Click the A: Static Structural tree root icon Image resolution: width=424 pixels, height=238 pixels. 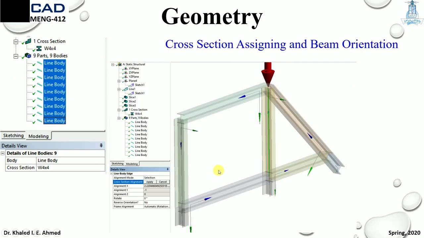pyautogui.click(x=120, y=64)
